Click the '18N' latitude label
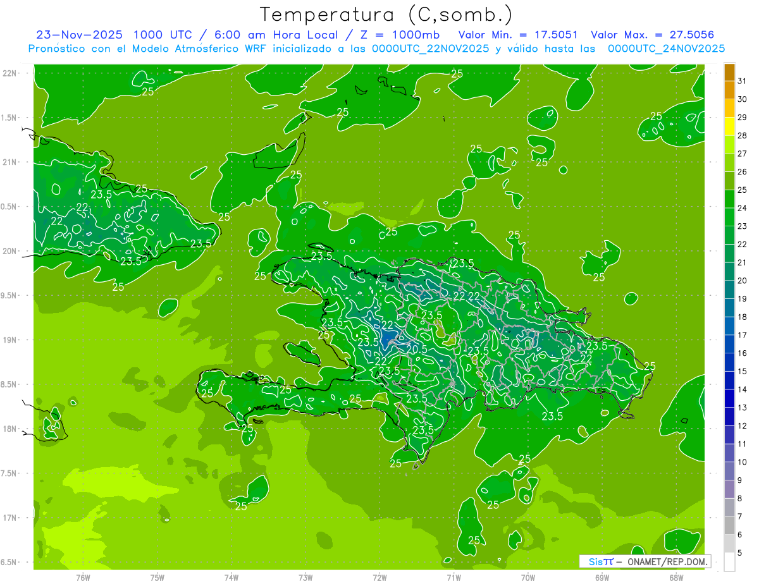The height and width of the screenshot is (586, 759). click(10, 429)
